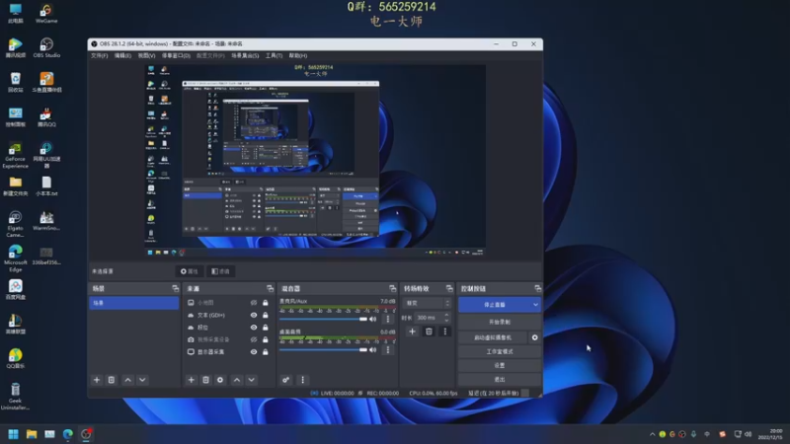This screenshot has height=444, width=790.
Task: Move scene up in Scenes panel
Action: 128,380
